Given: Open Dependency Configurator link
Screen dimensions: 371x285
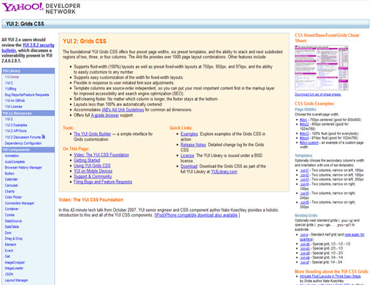Looking at the screenshot, I should (23, 143).
